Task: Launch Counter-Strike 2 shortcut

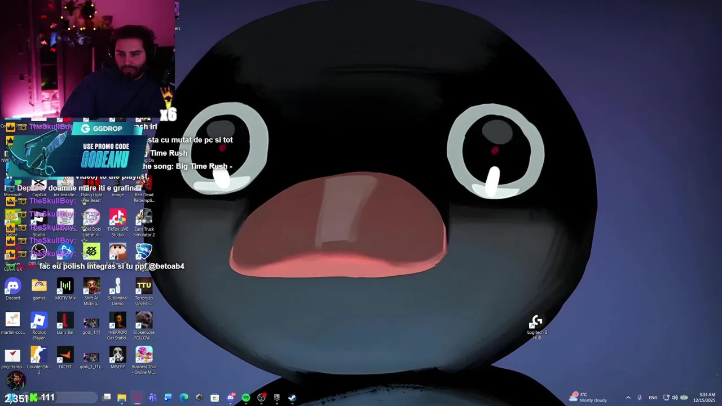Action: tap(39, 361)
